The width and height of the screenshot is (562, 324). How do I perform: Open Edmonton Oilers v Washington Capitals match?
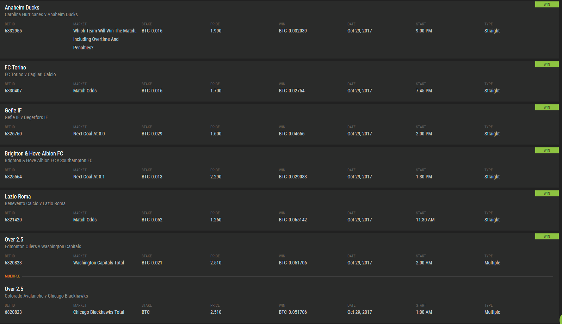click(x=43, y=246)
